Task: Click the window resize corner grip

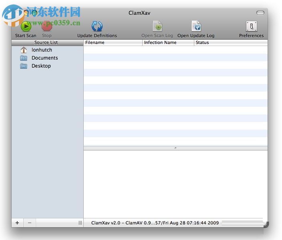Action: pyautogui.click(x=266, y=225)
